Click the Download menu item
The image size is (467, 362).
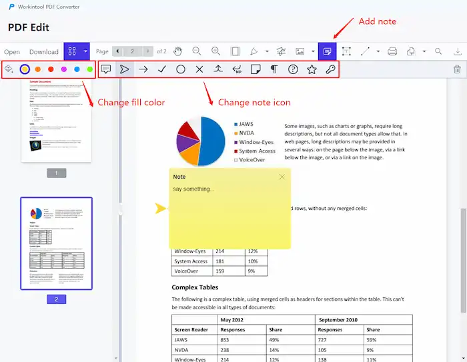pos(44,52)
